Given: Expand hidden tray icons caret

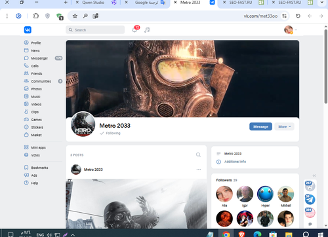Looking at the screenshot, I should pos(73,235).
